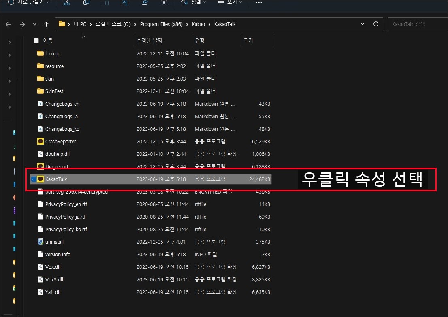Click the 6,827KB size of Vox.dll

(x=261, y=267)
